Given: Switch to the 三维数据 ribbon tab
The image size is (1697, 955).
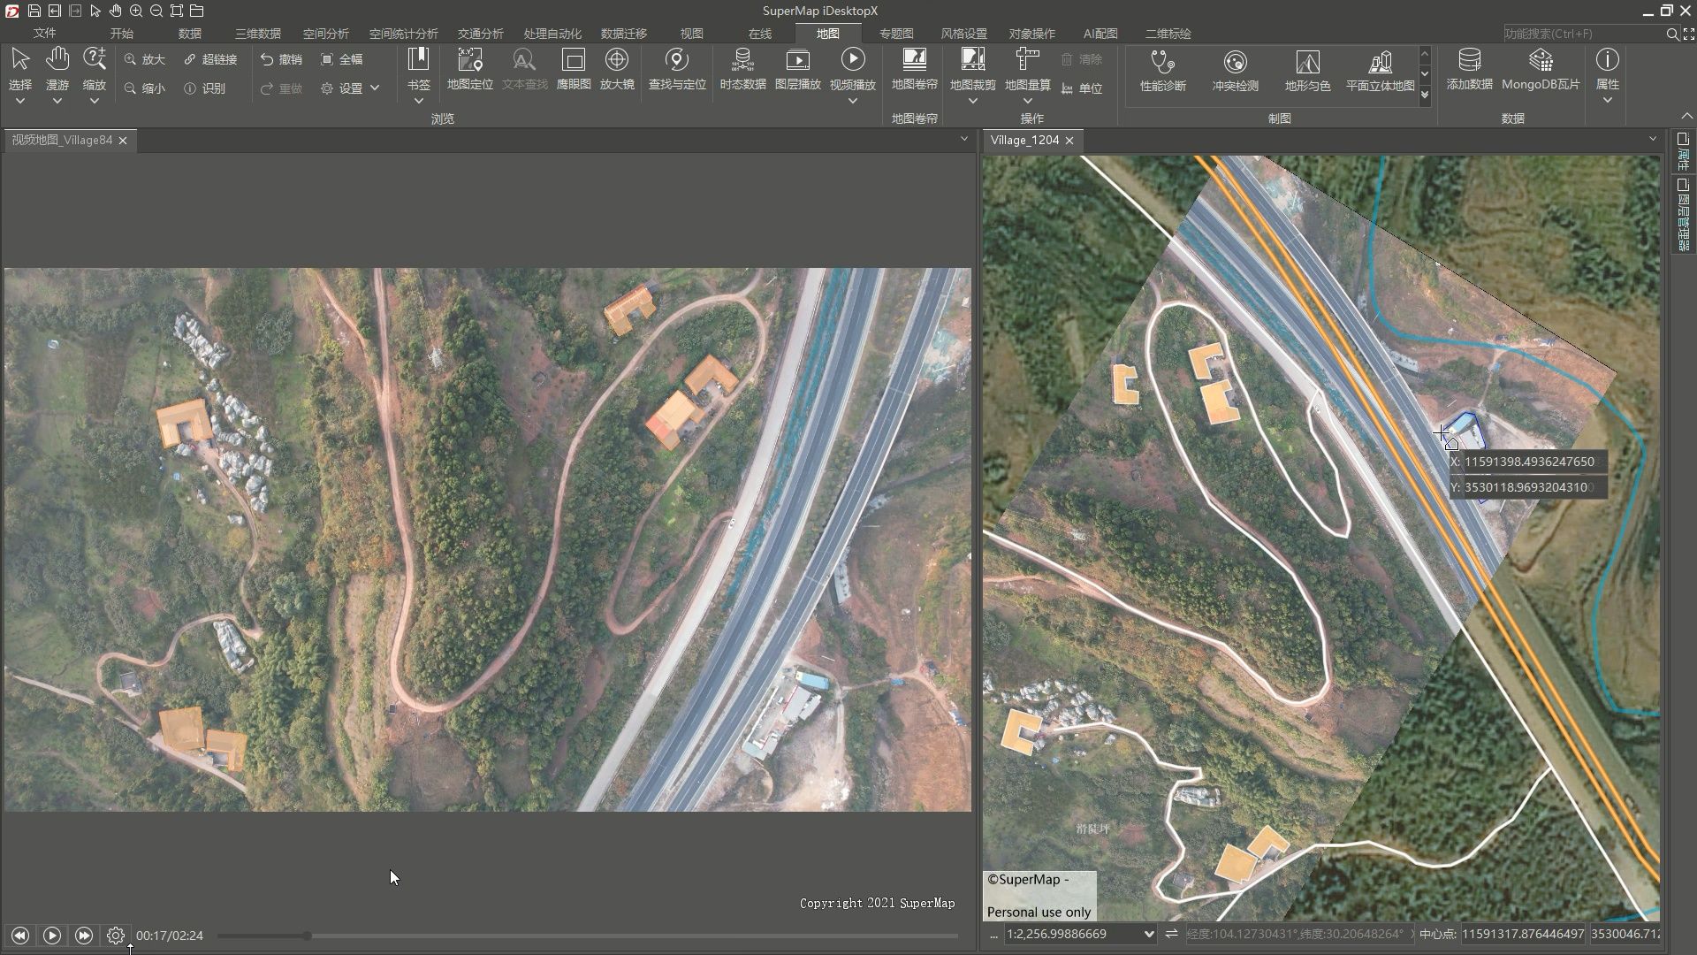Looking at the screenshot, I should (258, 34).
